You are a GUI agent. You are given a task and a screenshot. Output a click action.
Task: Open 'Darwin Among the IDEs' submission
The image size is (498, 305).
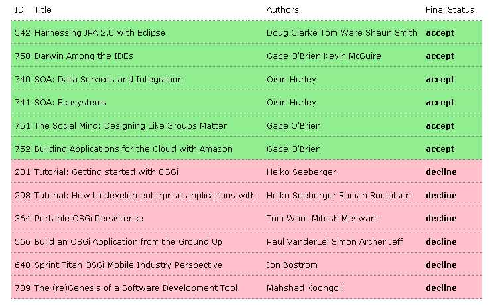click(x=82, y=56)
